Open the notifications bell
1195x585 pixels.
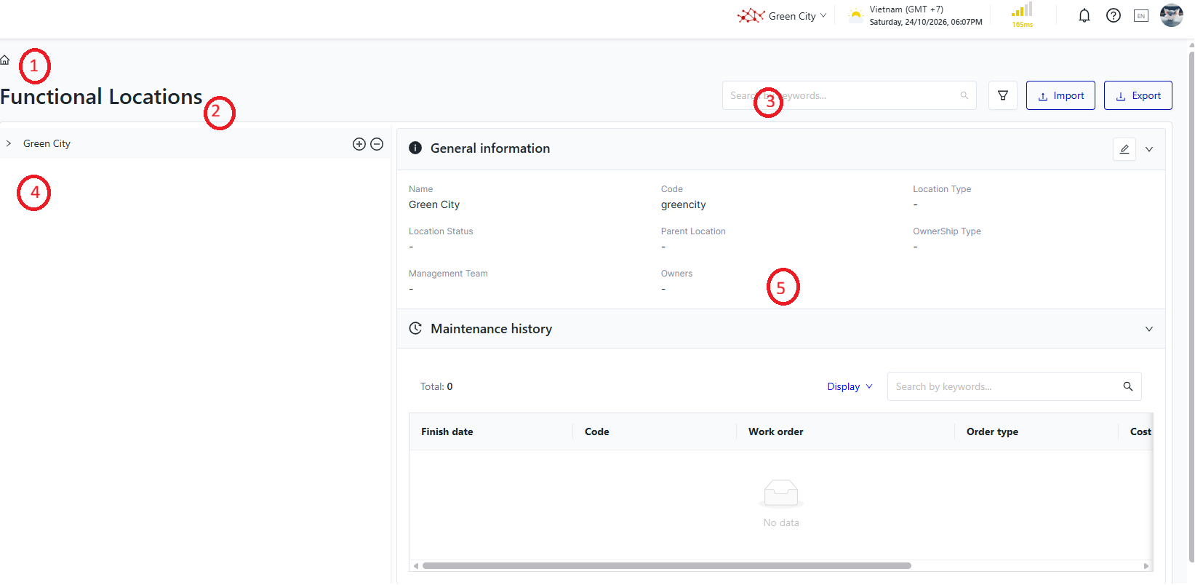pyautogui.click(x=1084, y=15)
